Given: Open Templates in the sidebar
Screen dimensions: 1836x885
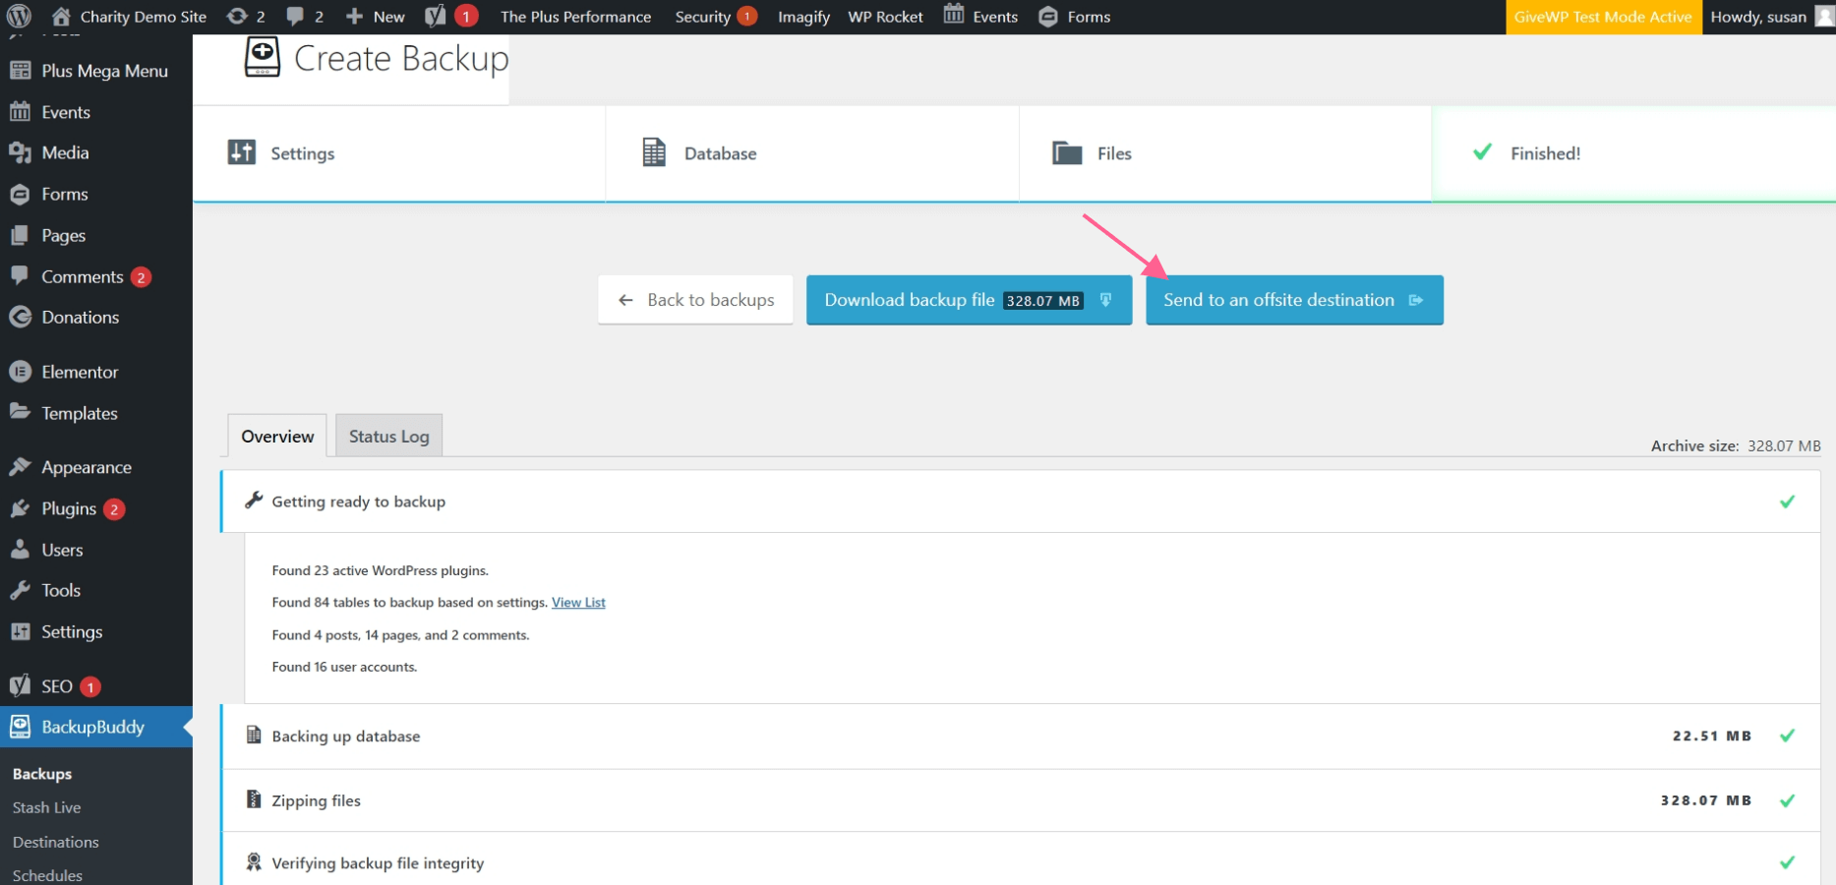Looking at the screenshot, I should pos(96,413).
